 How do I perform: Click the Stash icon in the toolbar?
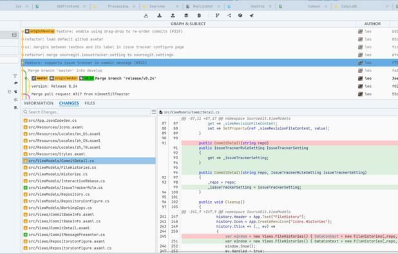[x=186, y=15]
